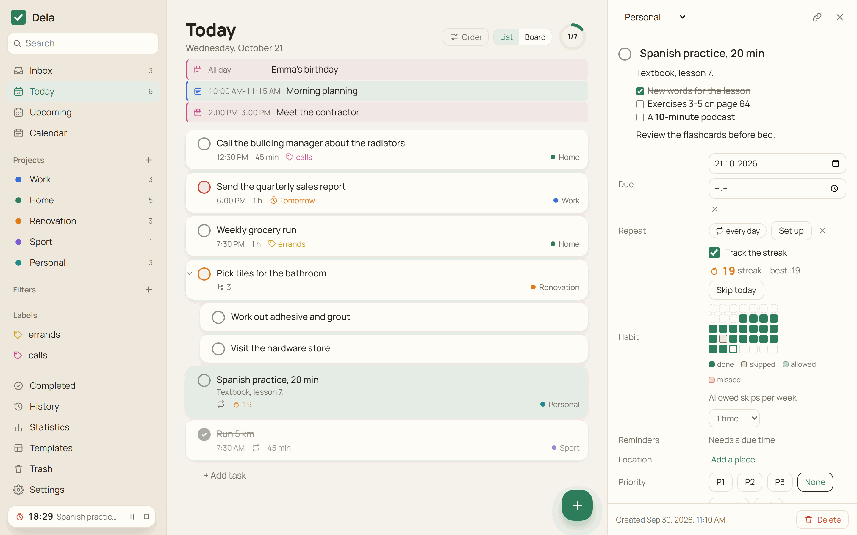Open the clock picker on due time

click(x=834, y=189)
